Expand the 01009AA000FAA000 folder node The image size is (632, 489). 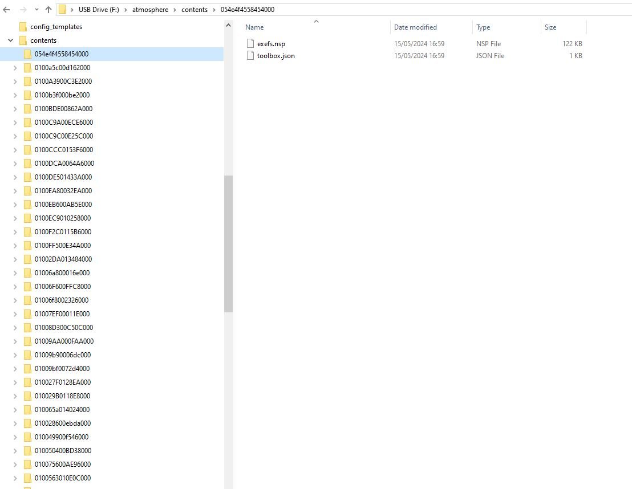(x=15, y=341)
